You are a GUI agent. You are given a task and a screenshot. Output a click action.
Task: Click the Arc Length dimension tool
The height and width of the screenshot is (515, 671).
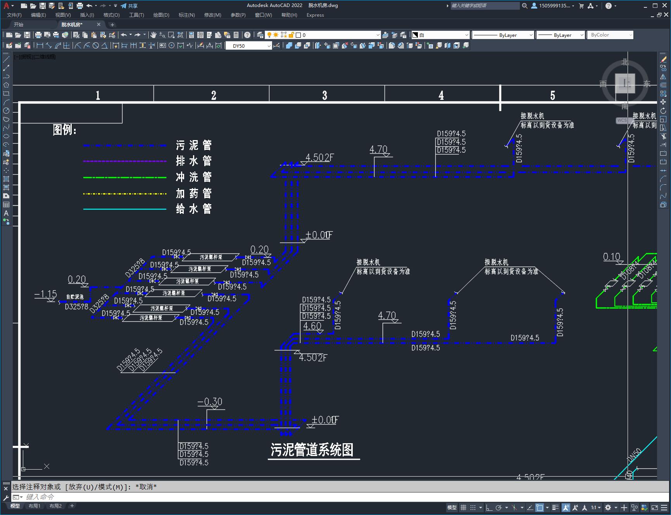pos(58,45)
